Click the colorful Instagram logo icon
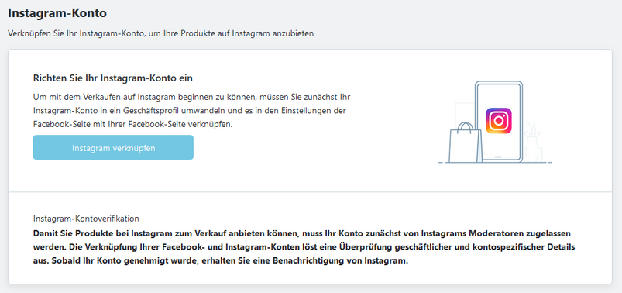 499,121
